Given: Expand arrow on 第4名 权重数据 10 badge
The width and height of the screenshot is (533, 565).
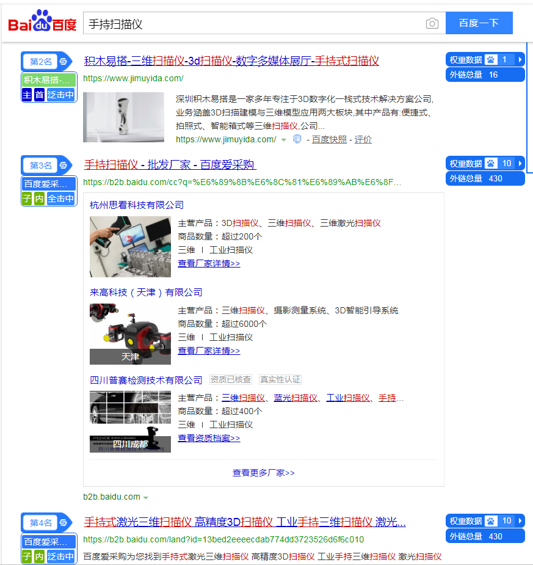Looking at the screenshot, I should [520, 521].
